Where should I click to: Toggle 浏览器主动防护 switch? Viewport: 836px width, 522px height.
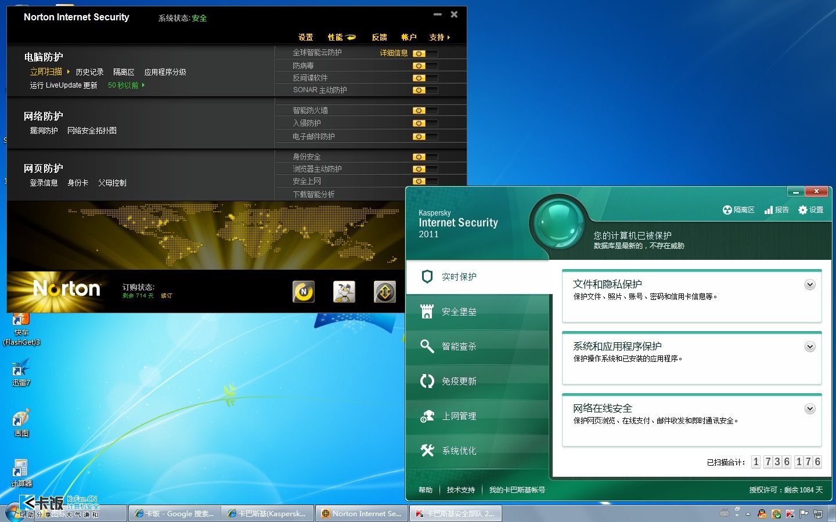coord(425,169)
